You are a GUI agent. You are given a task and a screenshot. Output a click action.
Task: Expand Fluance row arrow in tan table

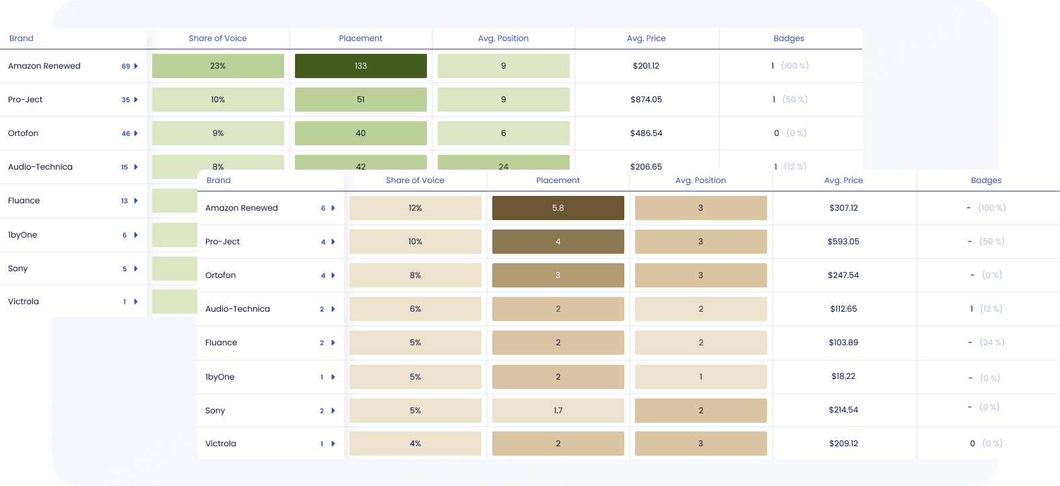(333, 343)
